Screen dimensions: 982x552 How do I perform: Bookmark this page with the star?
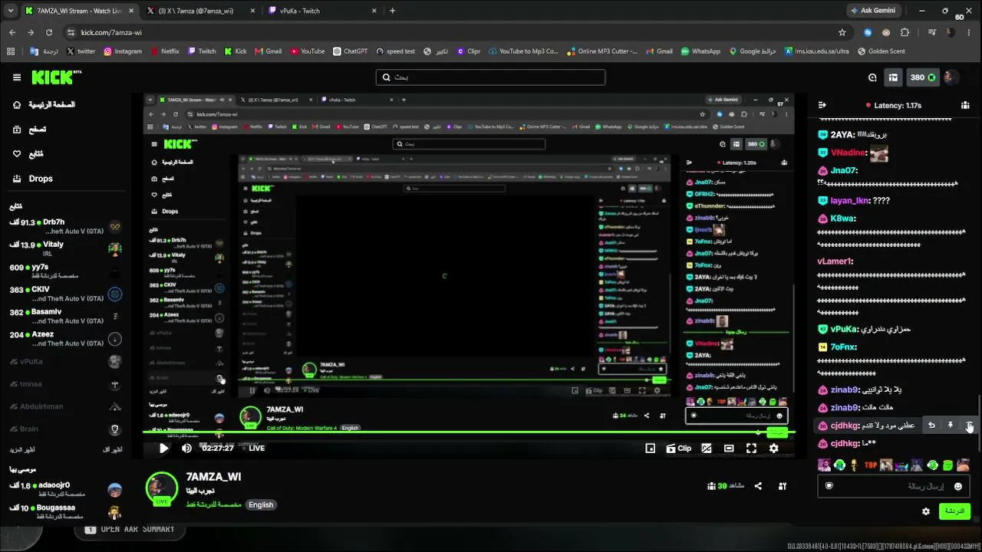[842, 32]
